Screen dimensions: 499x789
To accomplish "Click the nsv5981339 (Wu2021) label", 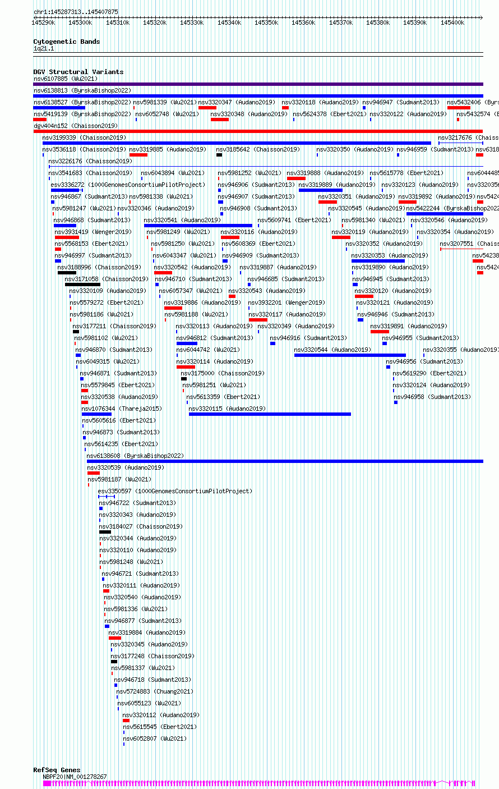I will tap(165, 102).
